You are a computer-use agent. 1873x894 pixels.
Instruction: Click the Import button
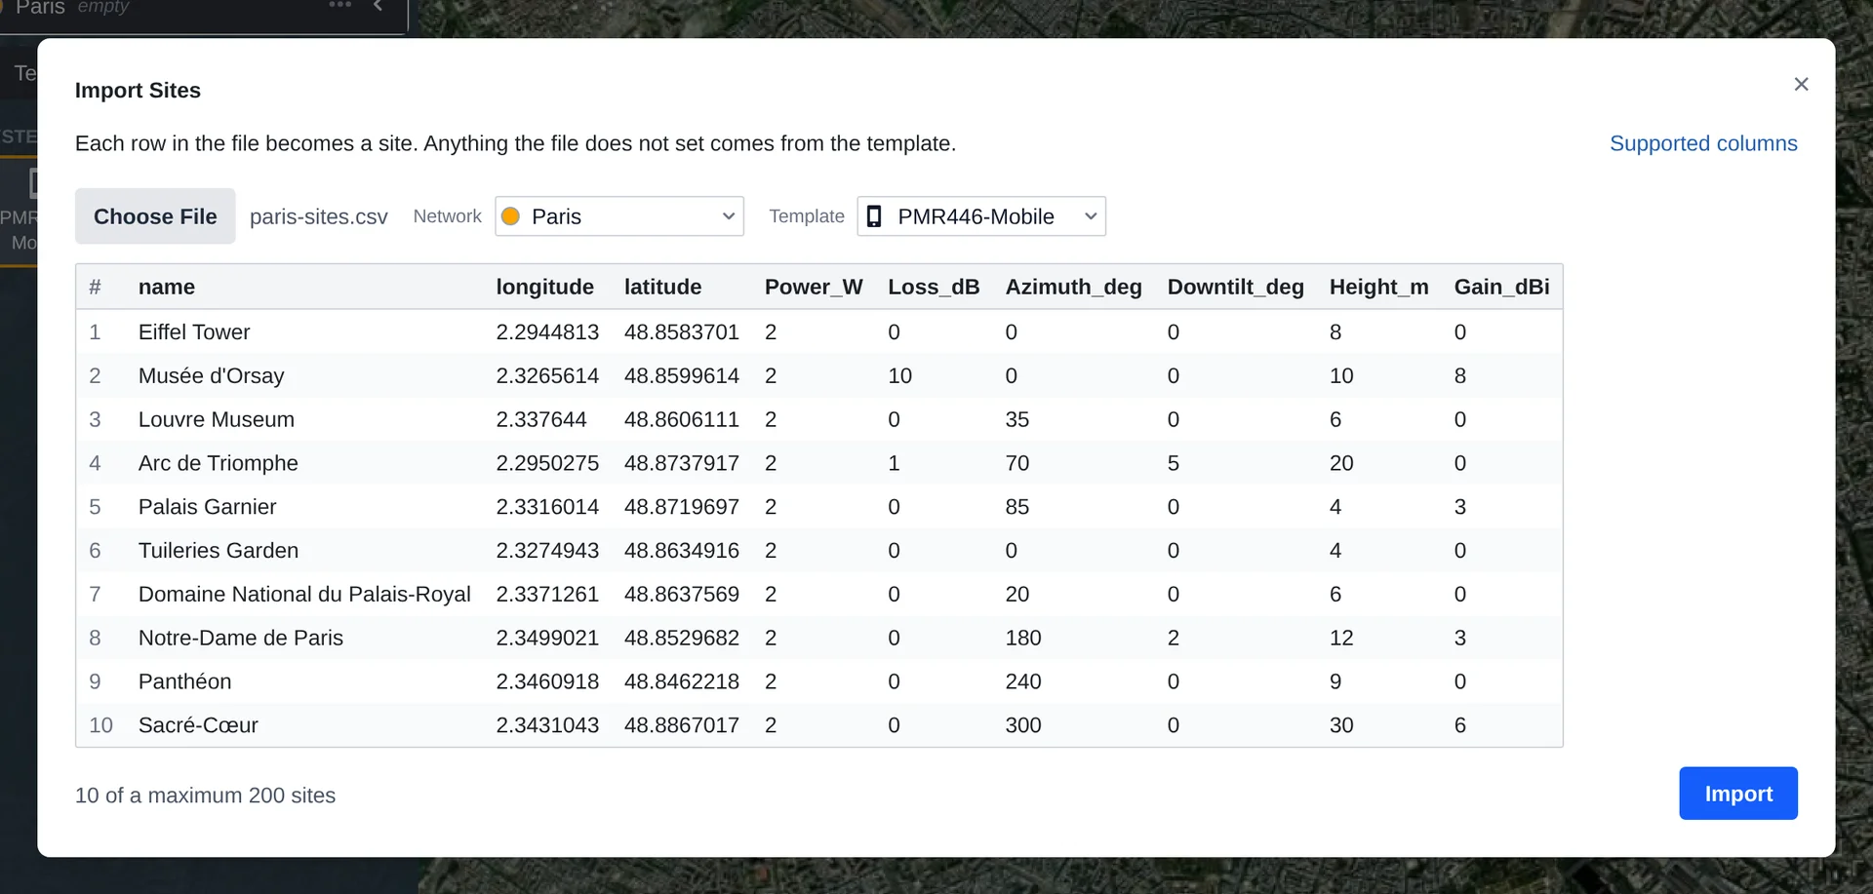(1738, 794)
